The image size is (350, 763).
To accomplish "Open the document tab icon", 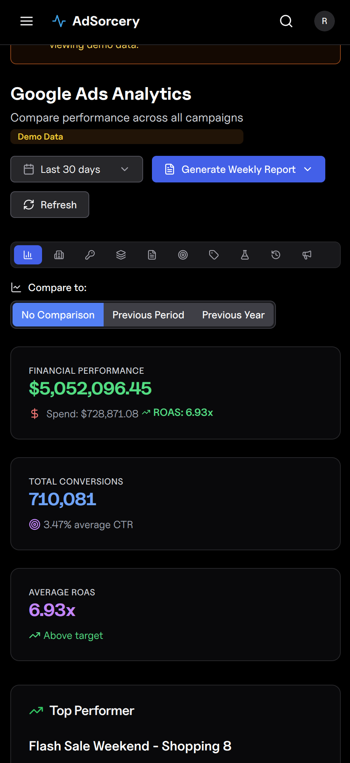I will pyautogui.click(x=152, y=255).
